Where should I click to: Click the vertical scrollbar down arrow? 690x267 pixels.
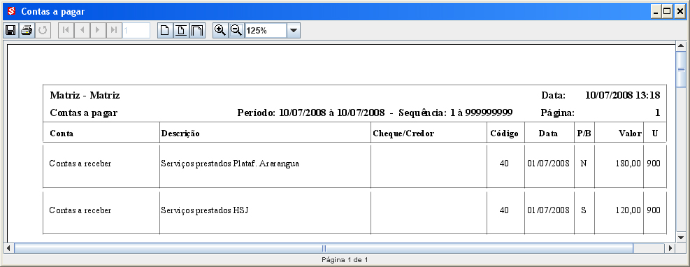[x=681, y=237]
